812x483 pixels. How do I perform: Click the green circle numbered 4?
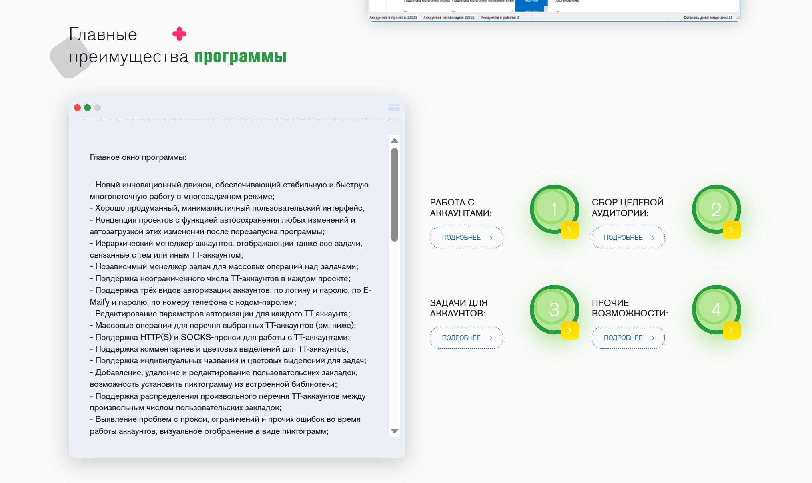(716, 309)
